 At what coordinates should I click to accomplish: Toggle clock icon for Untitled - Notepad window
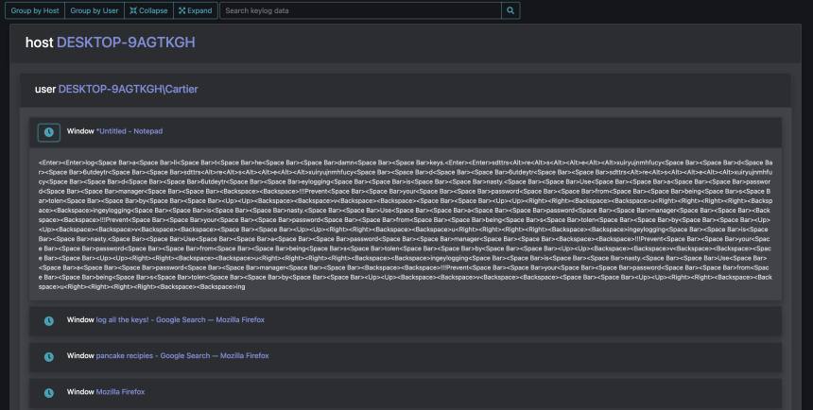coord(49,132)
